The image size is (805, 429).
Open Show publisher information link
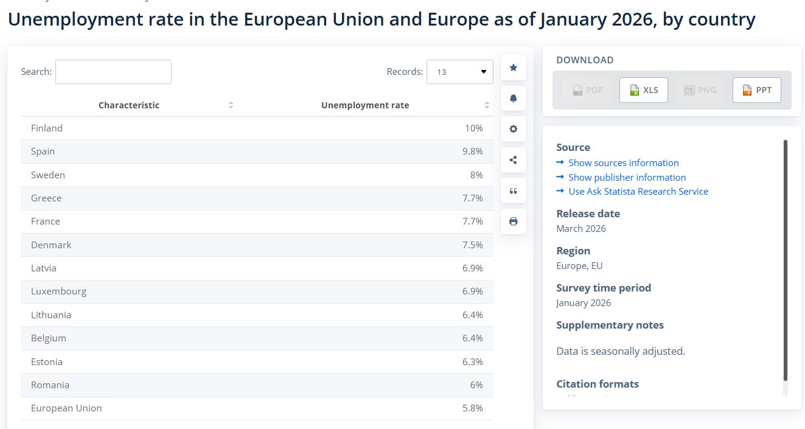(x=627, y=178)
